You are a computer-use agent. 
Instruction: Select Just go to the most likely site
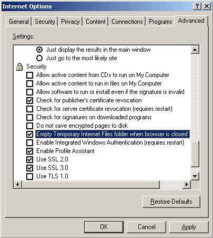click(x=39, y=58)
